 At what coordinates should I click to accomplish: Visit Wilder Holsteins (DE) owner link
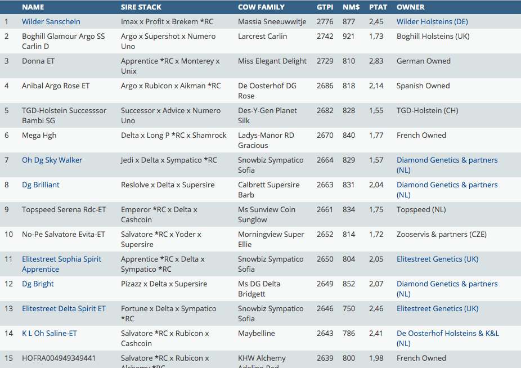[x=432, y=22]
